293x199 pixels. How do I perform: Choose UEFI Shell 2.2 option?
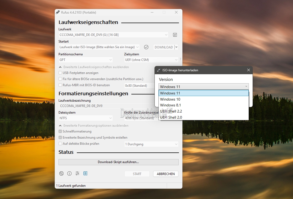pyautogui.click(x=204, y=111)
